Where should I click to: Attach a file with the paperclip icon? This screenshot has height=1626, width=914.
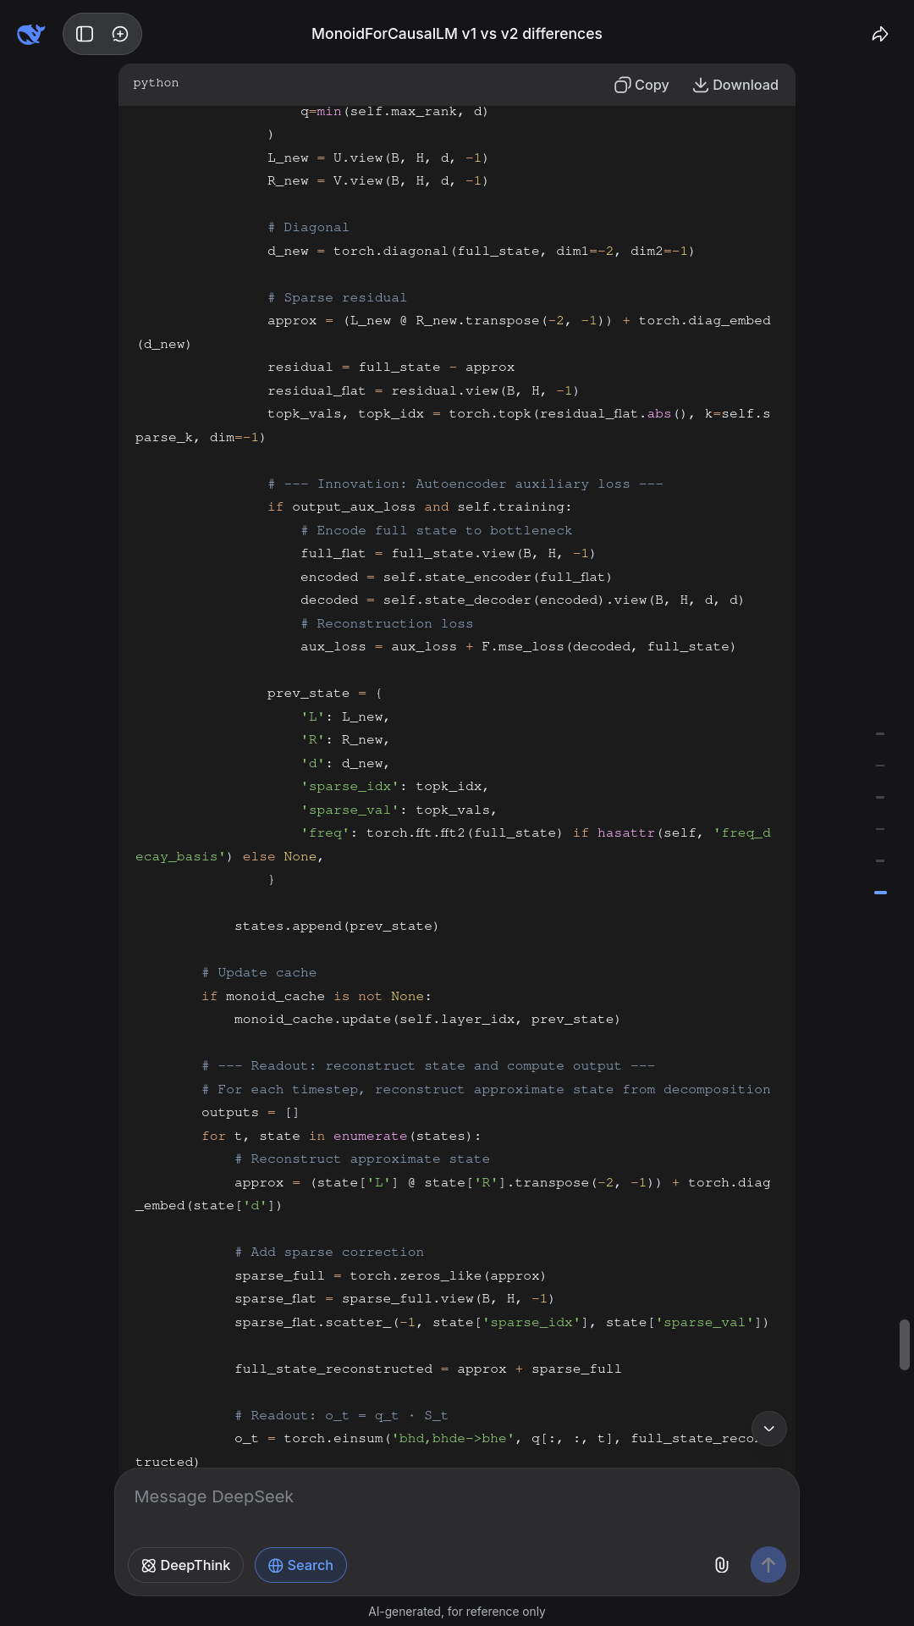[722, 1565]
